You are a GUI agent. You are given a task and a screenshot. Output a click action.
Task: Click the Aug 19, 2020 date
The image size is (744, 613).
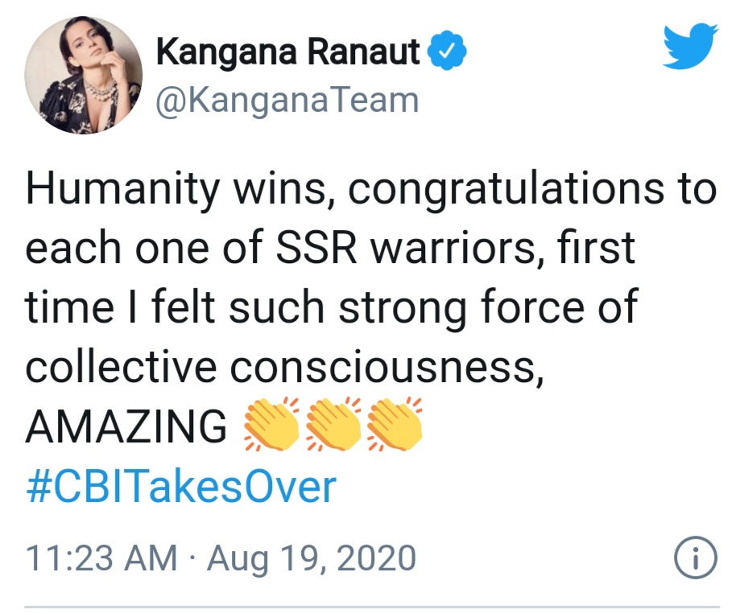[312, 558]
